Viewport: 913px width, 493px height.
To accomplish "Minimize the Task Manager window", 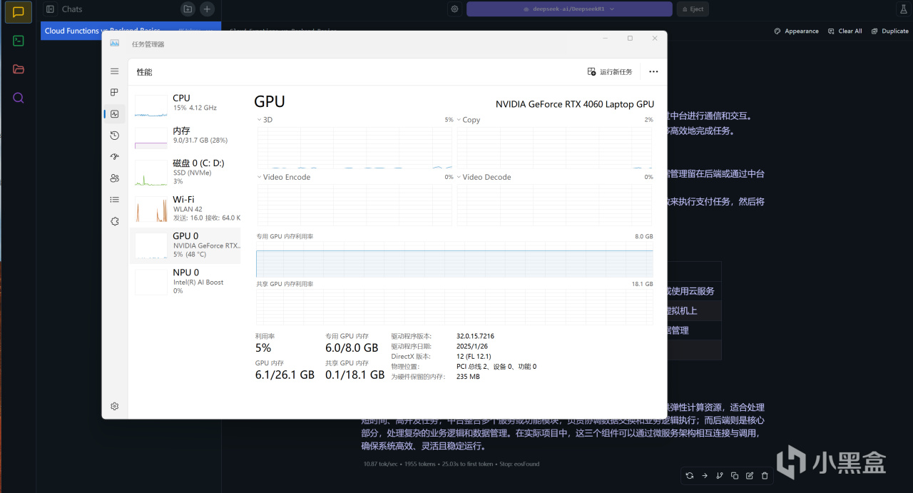I will tap(605, 39).
